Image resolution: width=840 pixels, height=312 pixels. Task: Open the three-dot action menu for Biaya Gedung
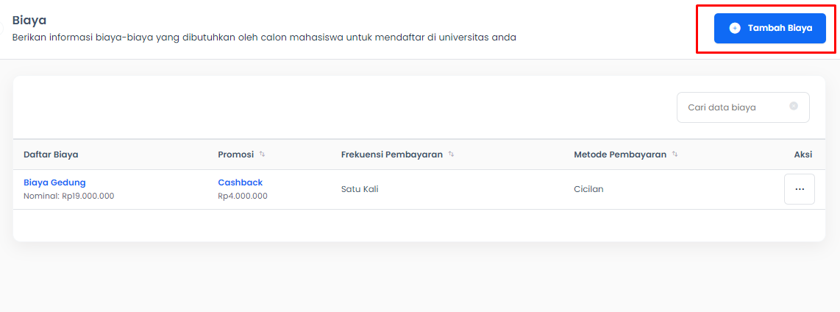pos(800,189)
